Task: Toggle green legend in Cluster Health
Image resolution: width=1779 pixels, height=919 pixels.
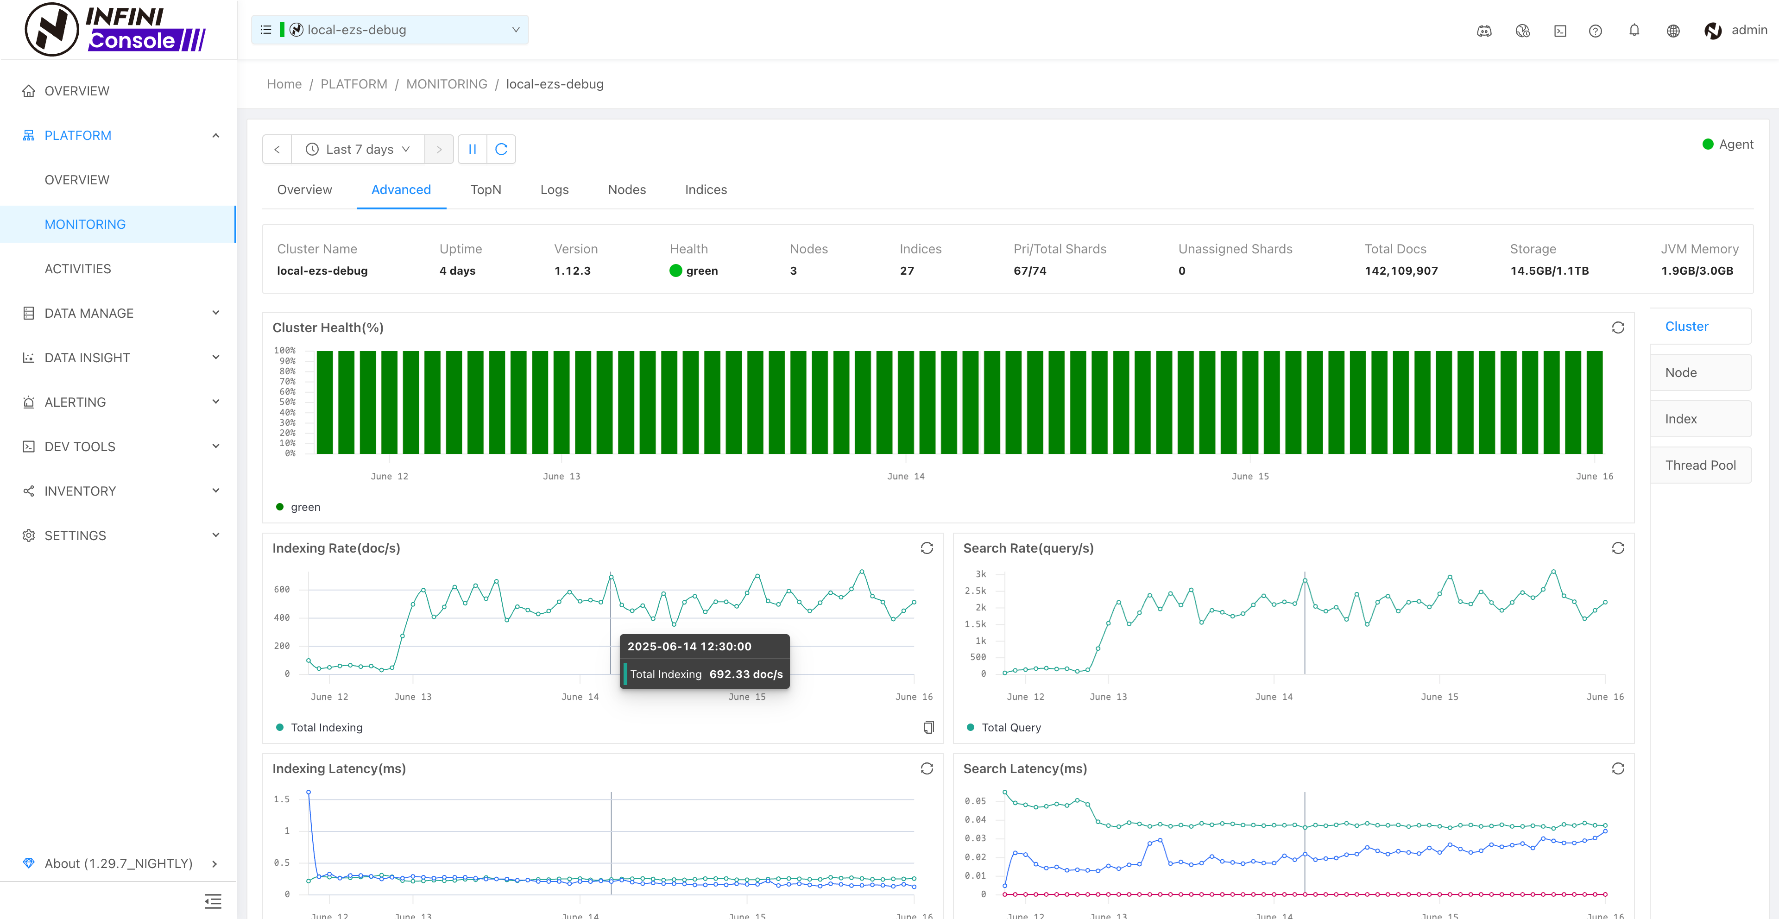Action: (298, 507)
